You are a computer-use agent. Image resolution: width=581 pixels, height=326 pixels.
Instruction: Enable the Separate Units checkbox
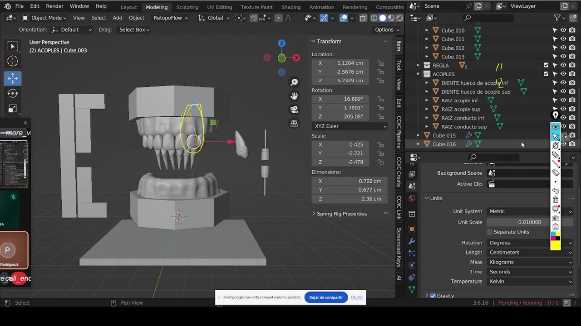(x=489, y=232)
